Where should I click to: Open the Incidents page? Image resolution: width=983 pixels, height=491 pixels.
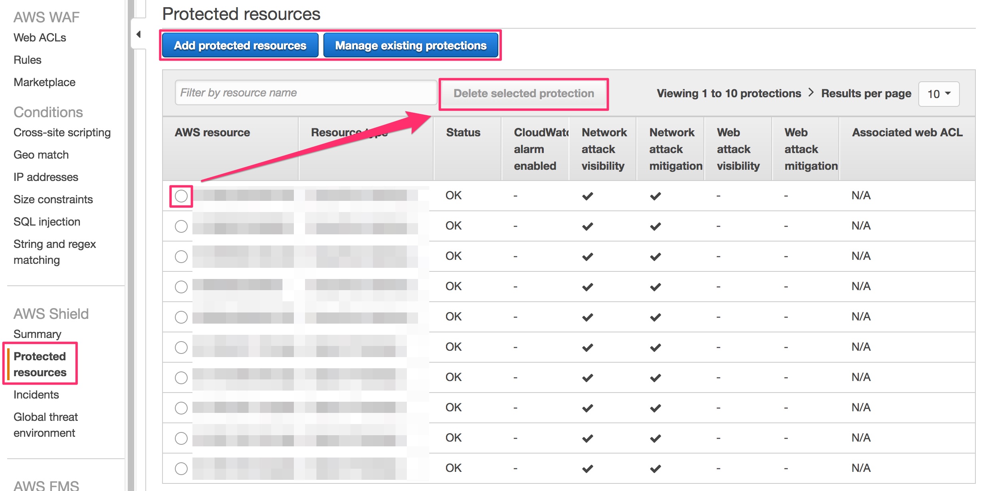[36, 395]
